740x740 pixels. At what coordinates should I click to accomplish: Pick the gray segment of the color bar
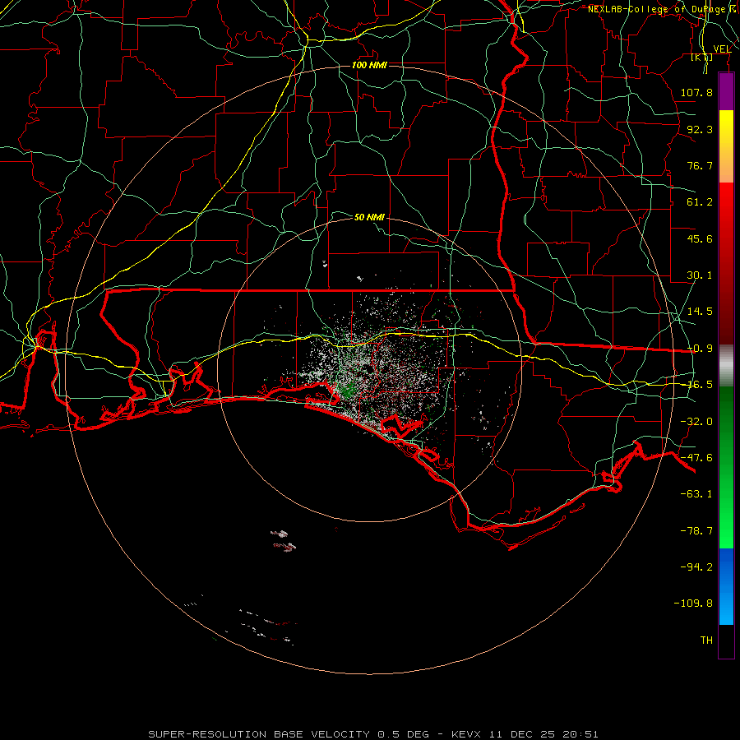pyautogui.click(x=726, y=365)
